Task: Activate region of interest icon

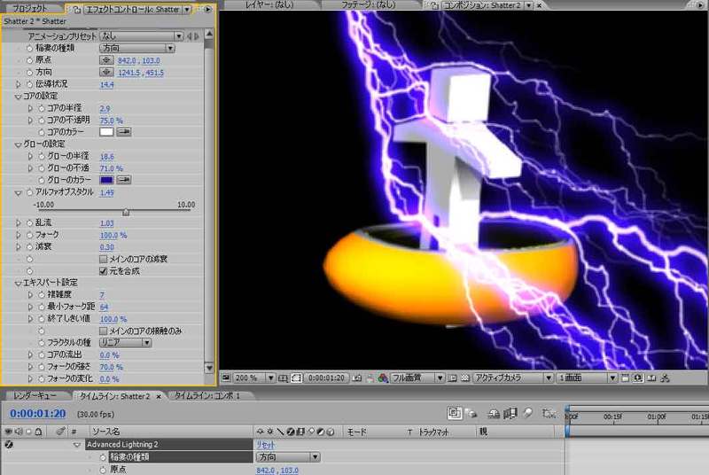Action: coord(452,378)
